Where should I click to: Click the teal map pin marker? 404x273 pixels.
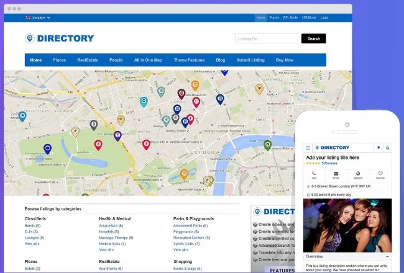point(144,102)
